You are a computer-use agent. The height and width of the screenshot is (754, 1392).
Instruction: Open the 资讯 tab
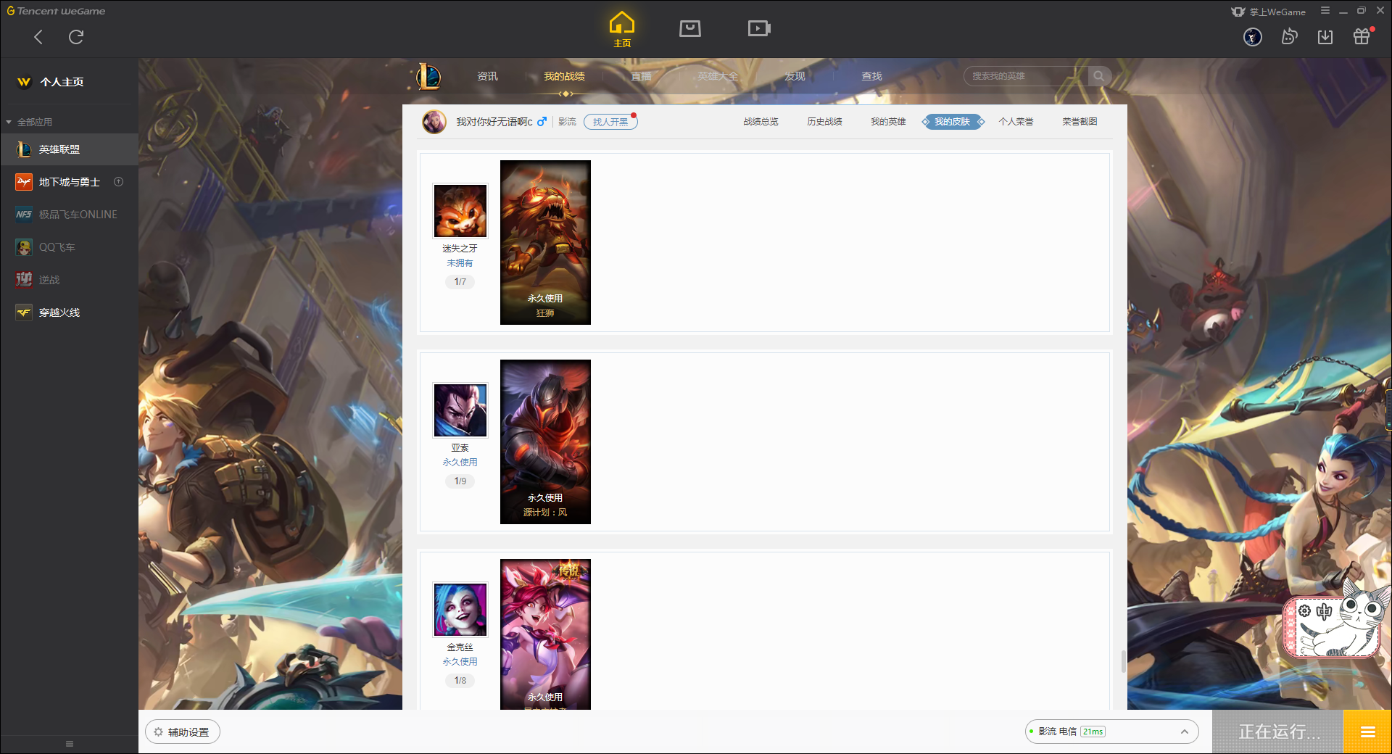pyautogui.click(x=487, y=76)
